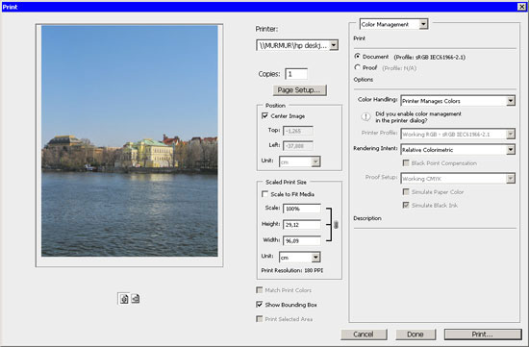The height and width of the screenshot is (347, 529).
Task: Toggle Show Bounding Box checkbox
Action: click(259, 305)
